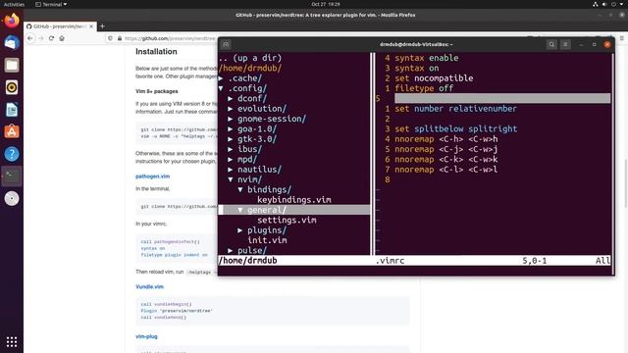The height and width of the screenshot is (353, 628).
Task: Click terminal search magnifier icon
Action: click(551, 44)
